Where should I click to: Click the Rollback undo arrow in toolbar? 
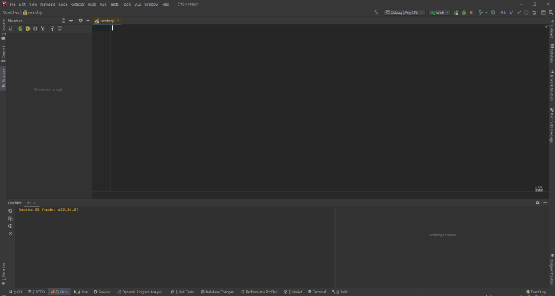pyautogui.click(x=533, y=12)
